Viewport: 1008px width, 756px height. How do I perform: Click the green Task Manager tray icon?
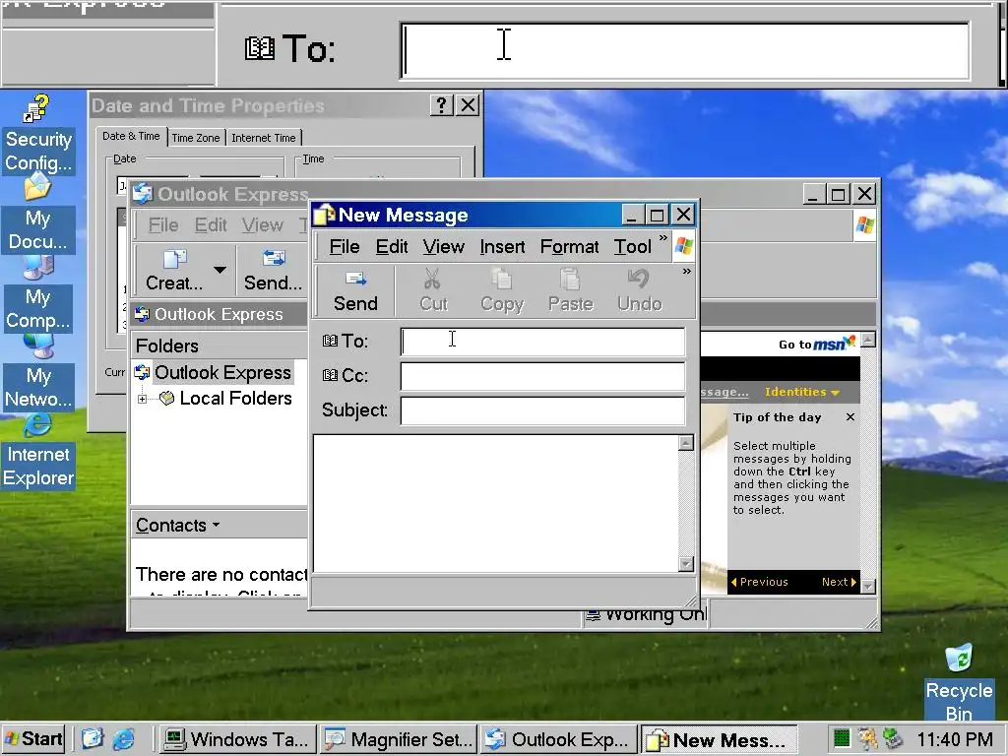(x=841, y=738)
